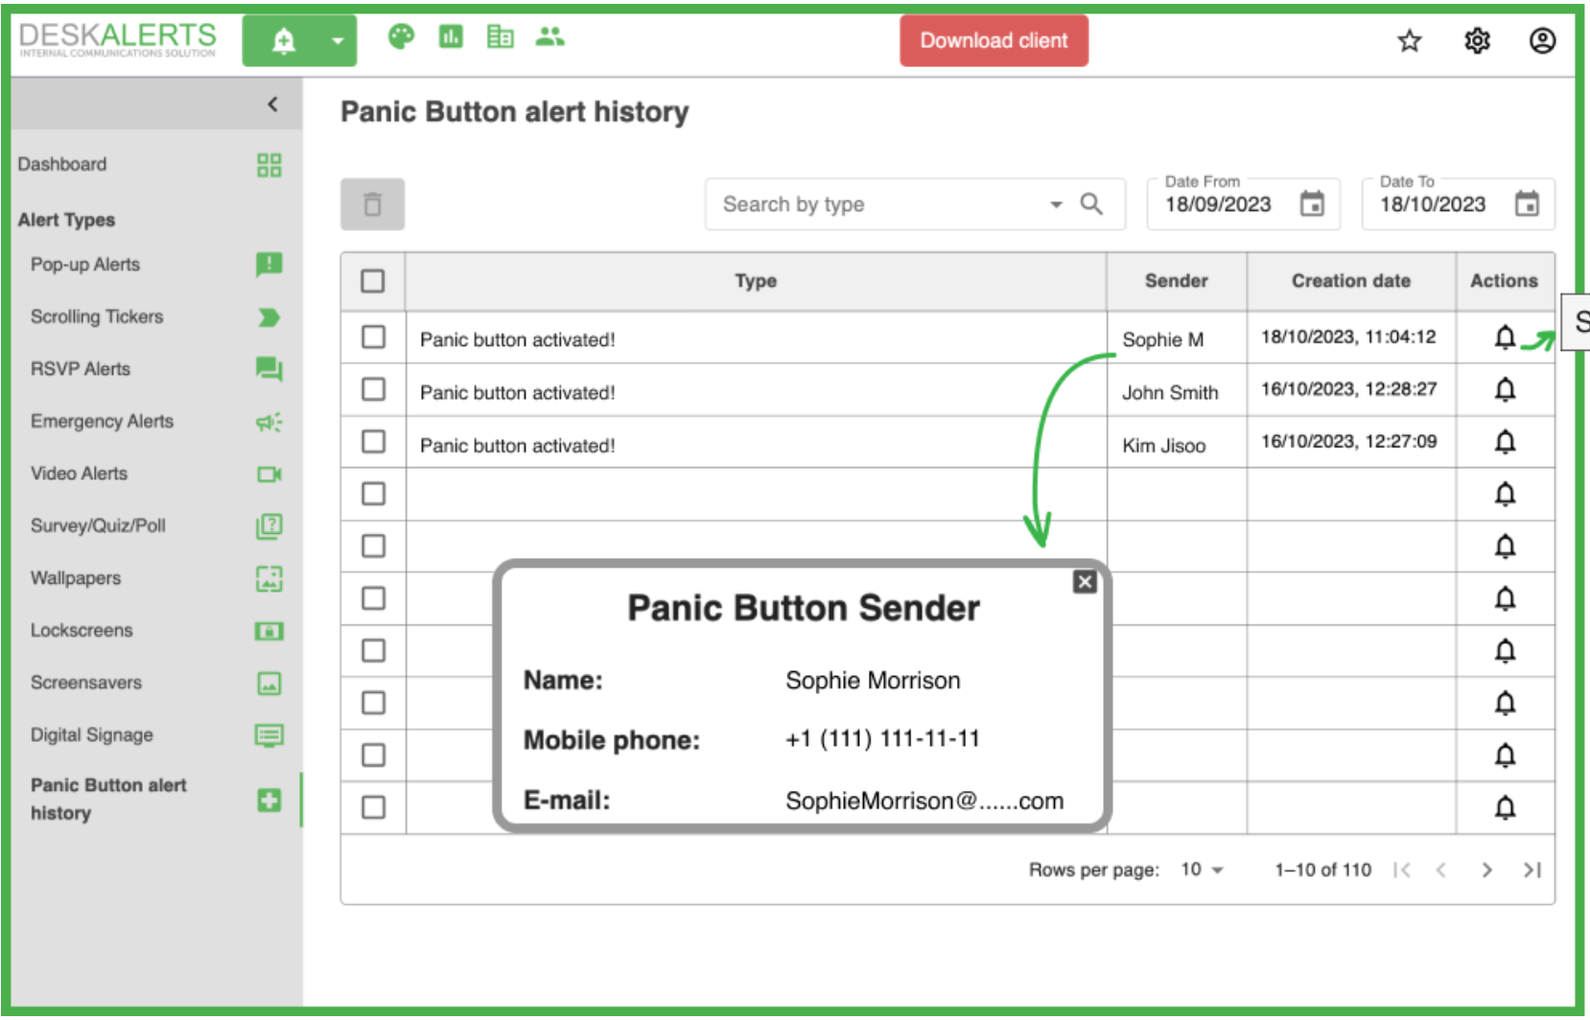
Task: Open the bar chart statistics icon
Action: tap(451, 37)
